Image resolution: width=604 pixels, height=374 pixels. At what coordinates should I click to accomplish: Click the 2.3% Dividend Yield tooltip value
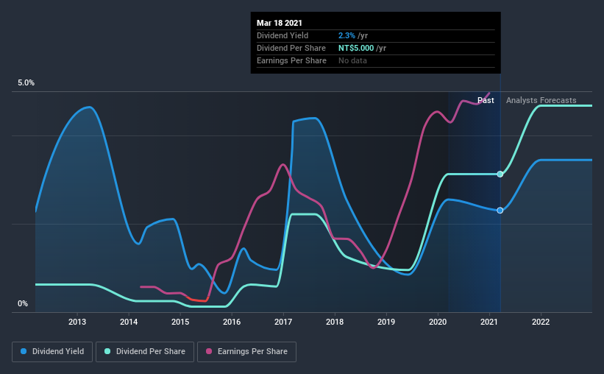click(347, 35)
